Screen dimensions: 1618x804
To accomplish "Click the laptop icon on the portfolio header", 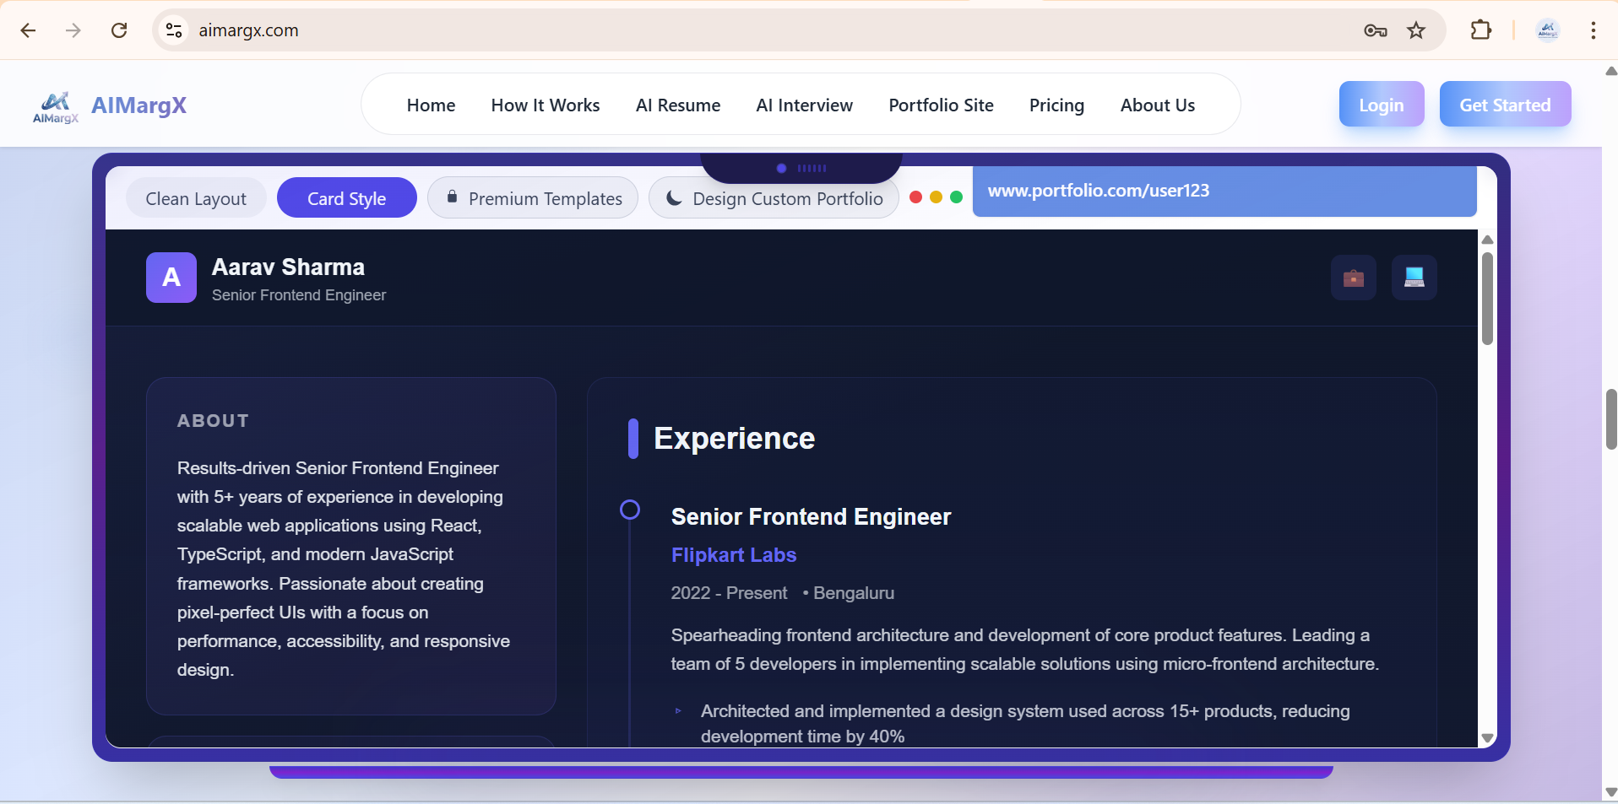I will point(1414,278).
